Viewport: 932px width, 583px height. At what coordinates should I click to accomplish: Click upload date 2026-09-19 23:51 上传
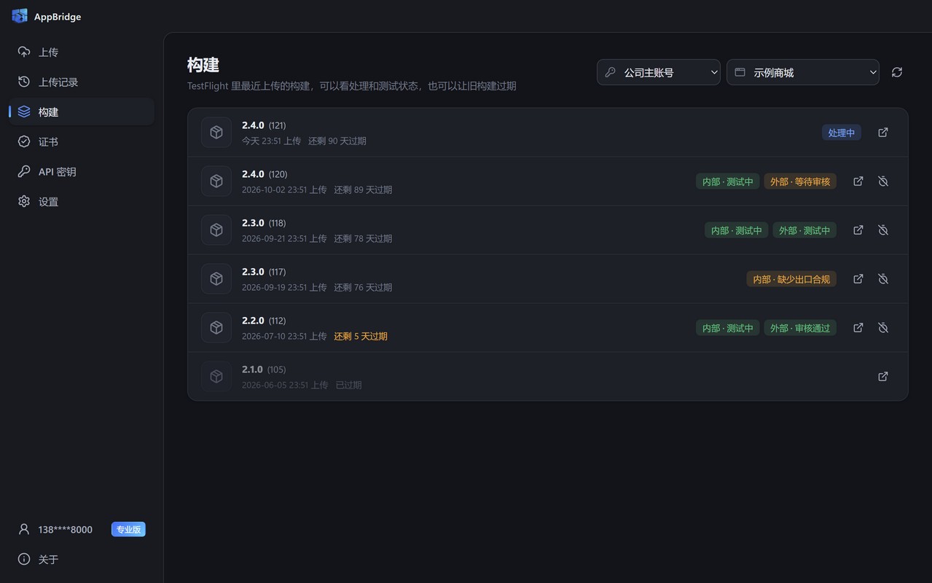(284, 288)
